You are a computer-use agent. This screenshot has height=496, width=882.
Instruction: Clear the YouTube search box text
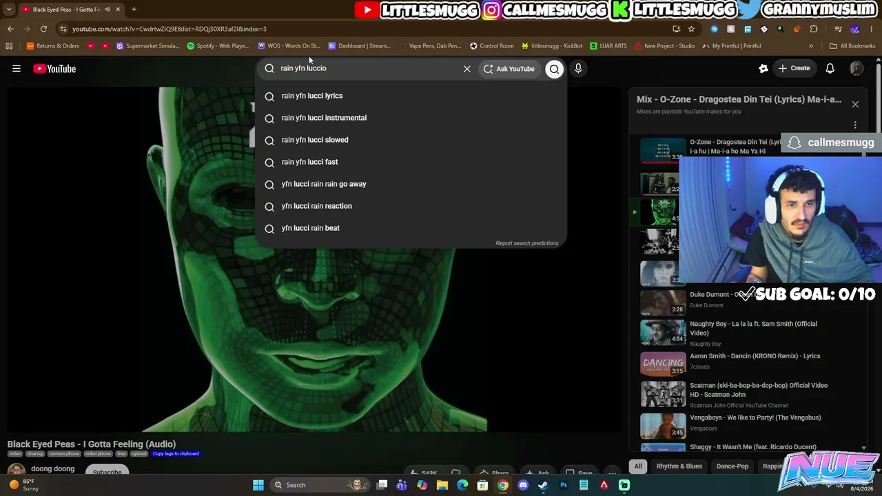[467, 68]
